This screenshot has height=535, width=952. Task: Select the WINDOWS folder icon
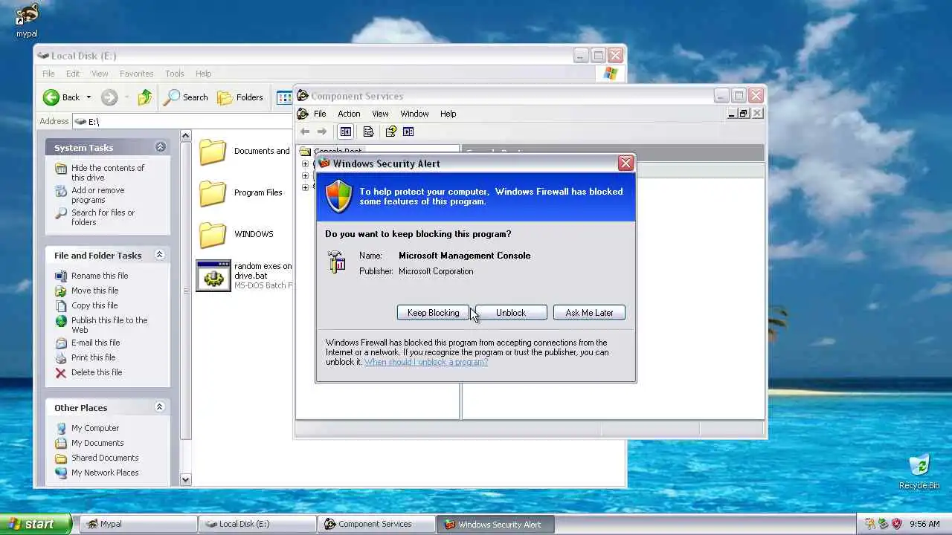coord(213,235)
